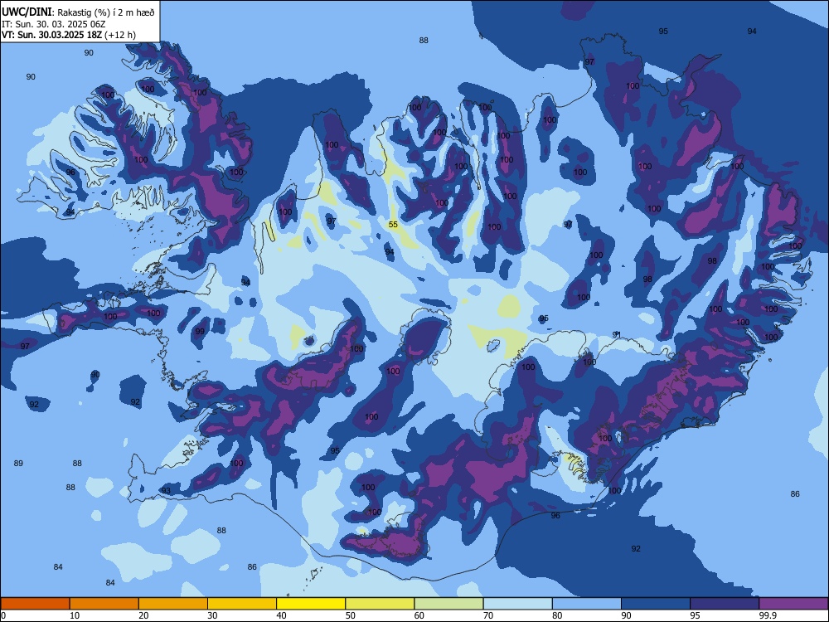Click the '(+12 h)' forecast offset text

120,35
